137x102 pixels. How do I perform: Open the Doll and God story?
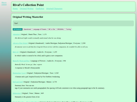coord(18,82)
